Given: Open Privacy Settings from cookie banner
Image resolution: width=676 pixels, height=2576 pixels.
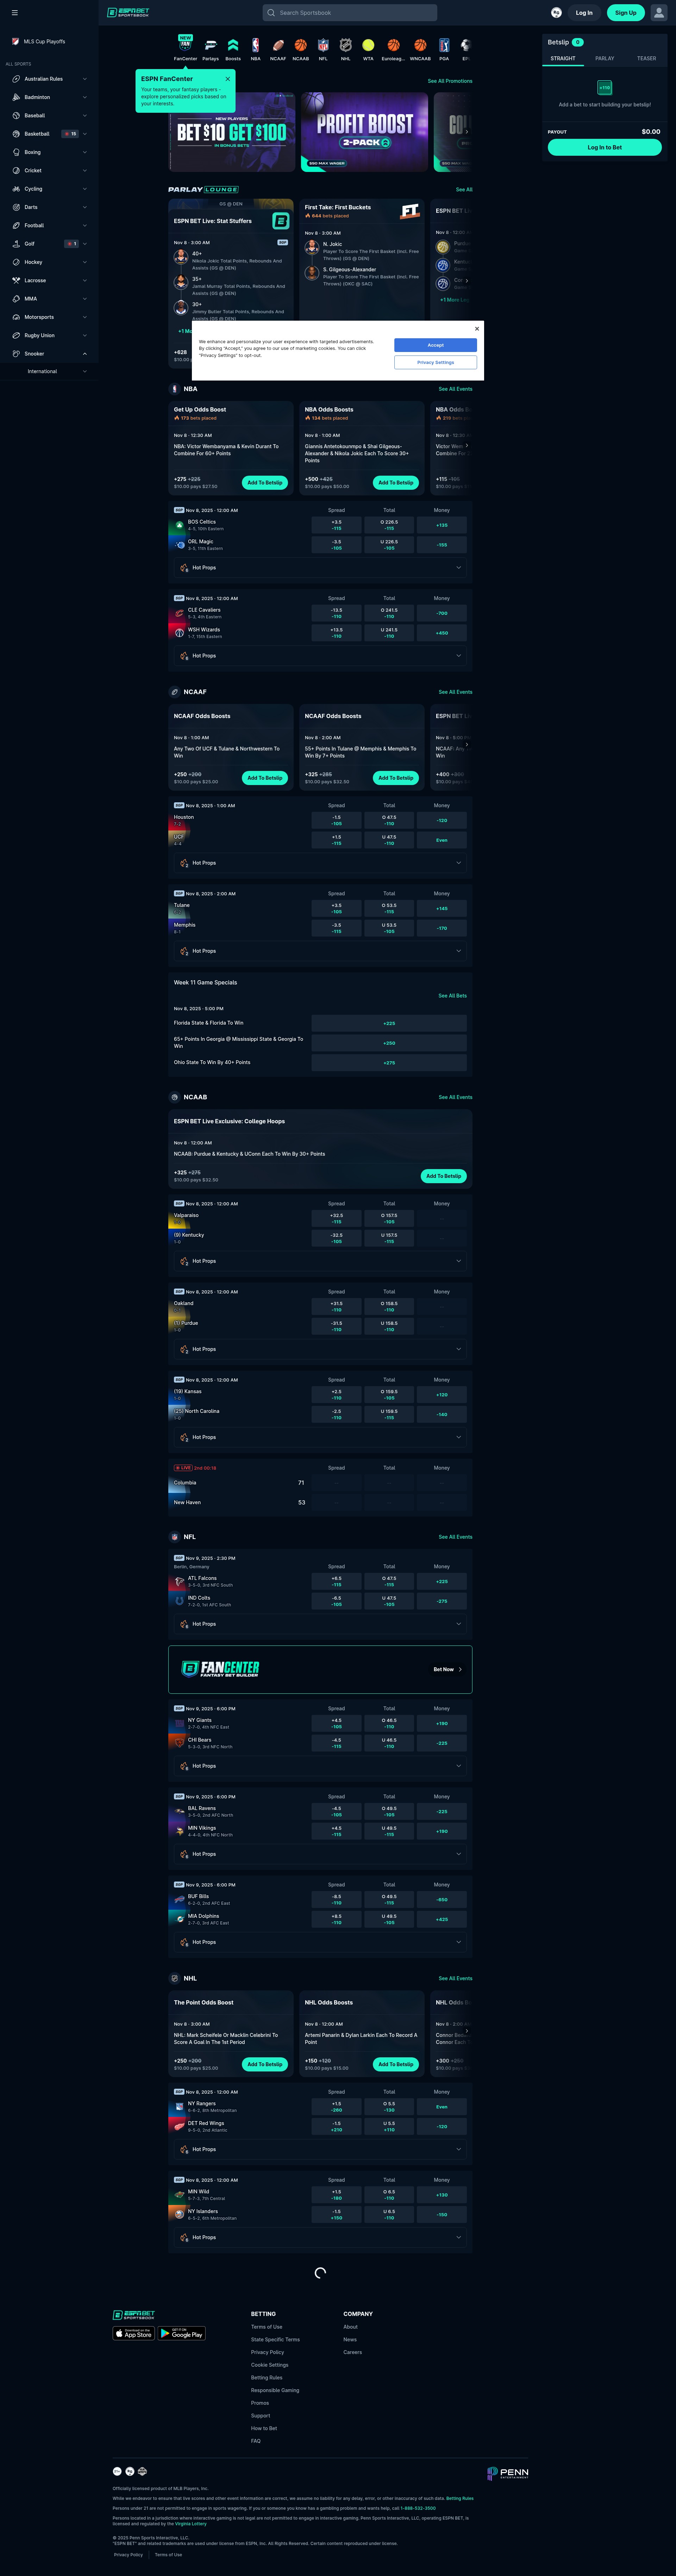Looking at the screenshot, I should click(436, 362).
